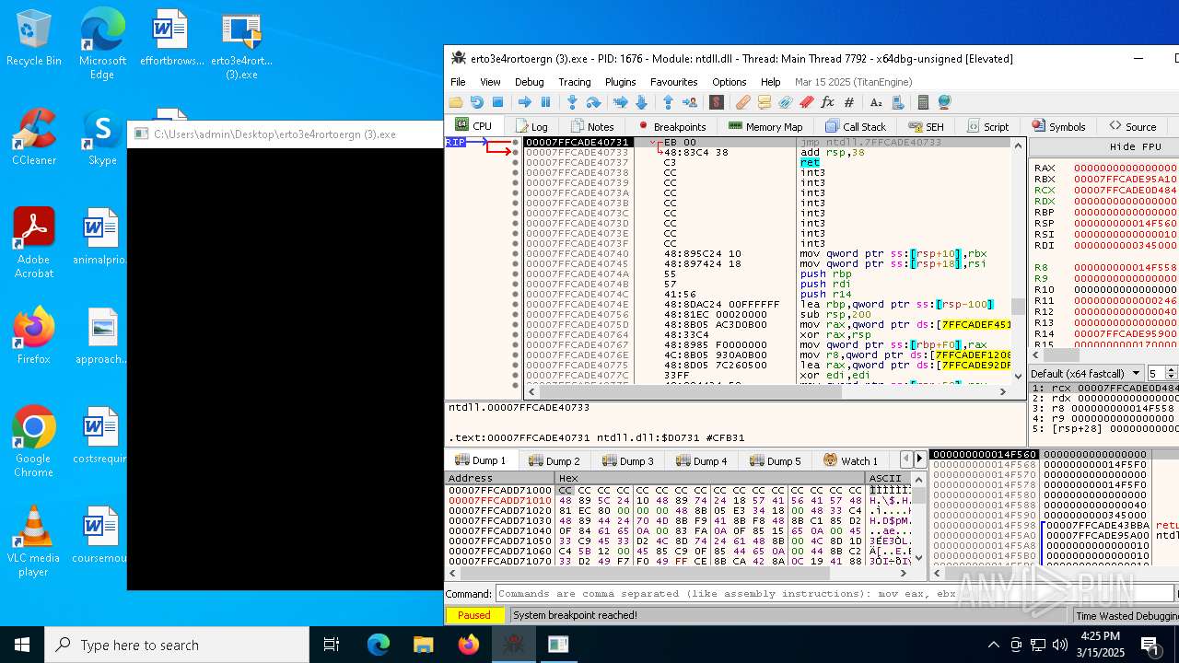Click argument count stepper beside 5

[x=1171, y=373]
